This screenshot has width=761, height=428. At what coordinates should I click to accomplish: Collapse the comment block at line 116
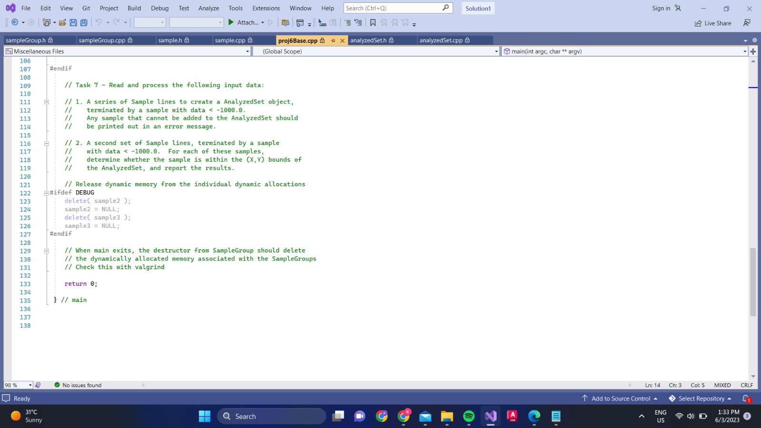[47, 143]
